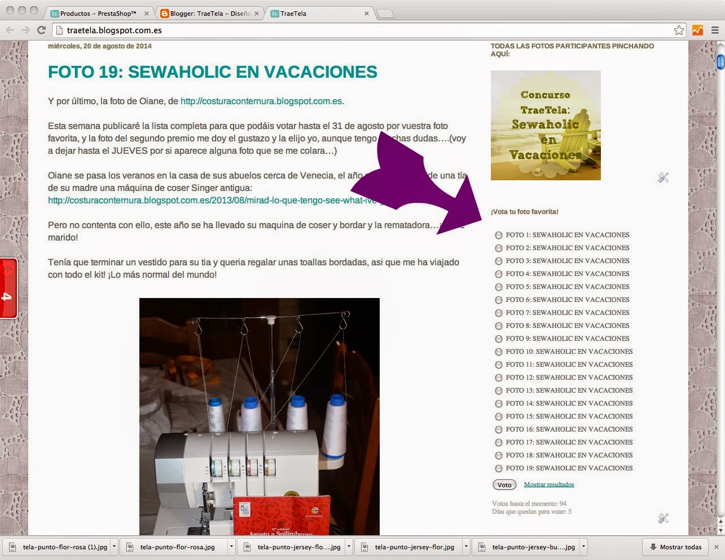The height and width of the screenshot is (560, 725).
Task: Click the wrench edit icon below the contest image
Action: tap(664, 177)
